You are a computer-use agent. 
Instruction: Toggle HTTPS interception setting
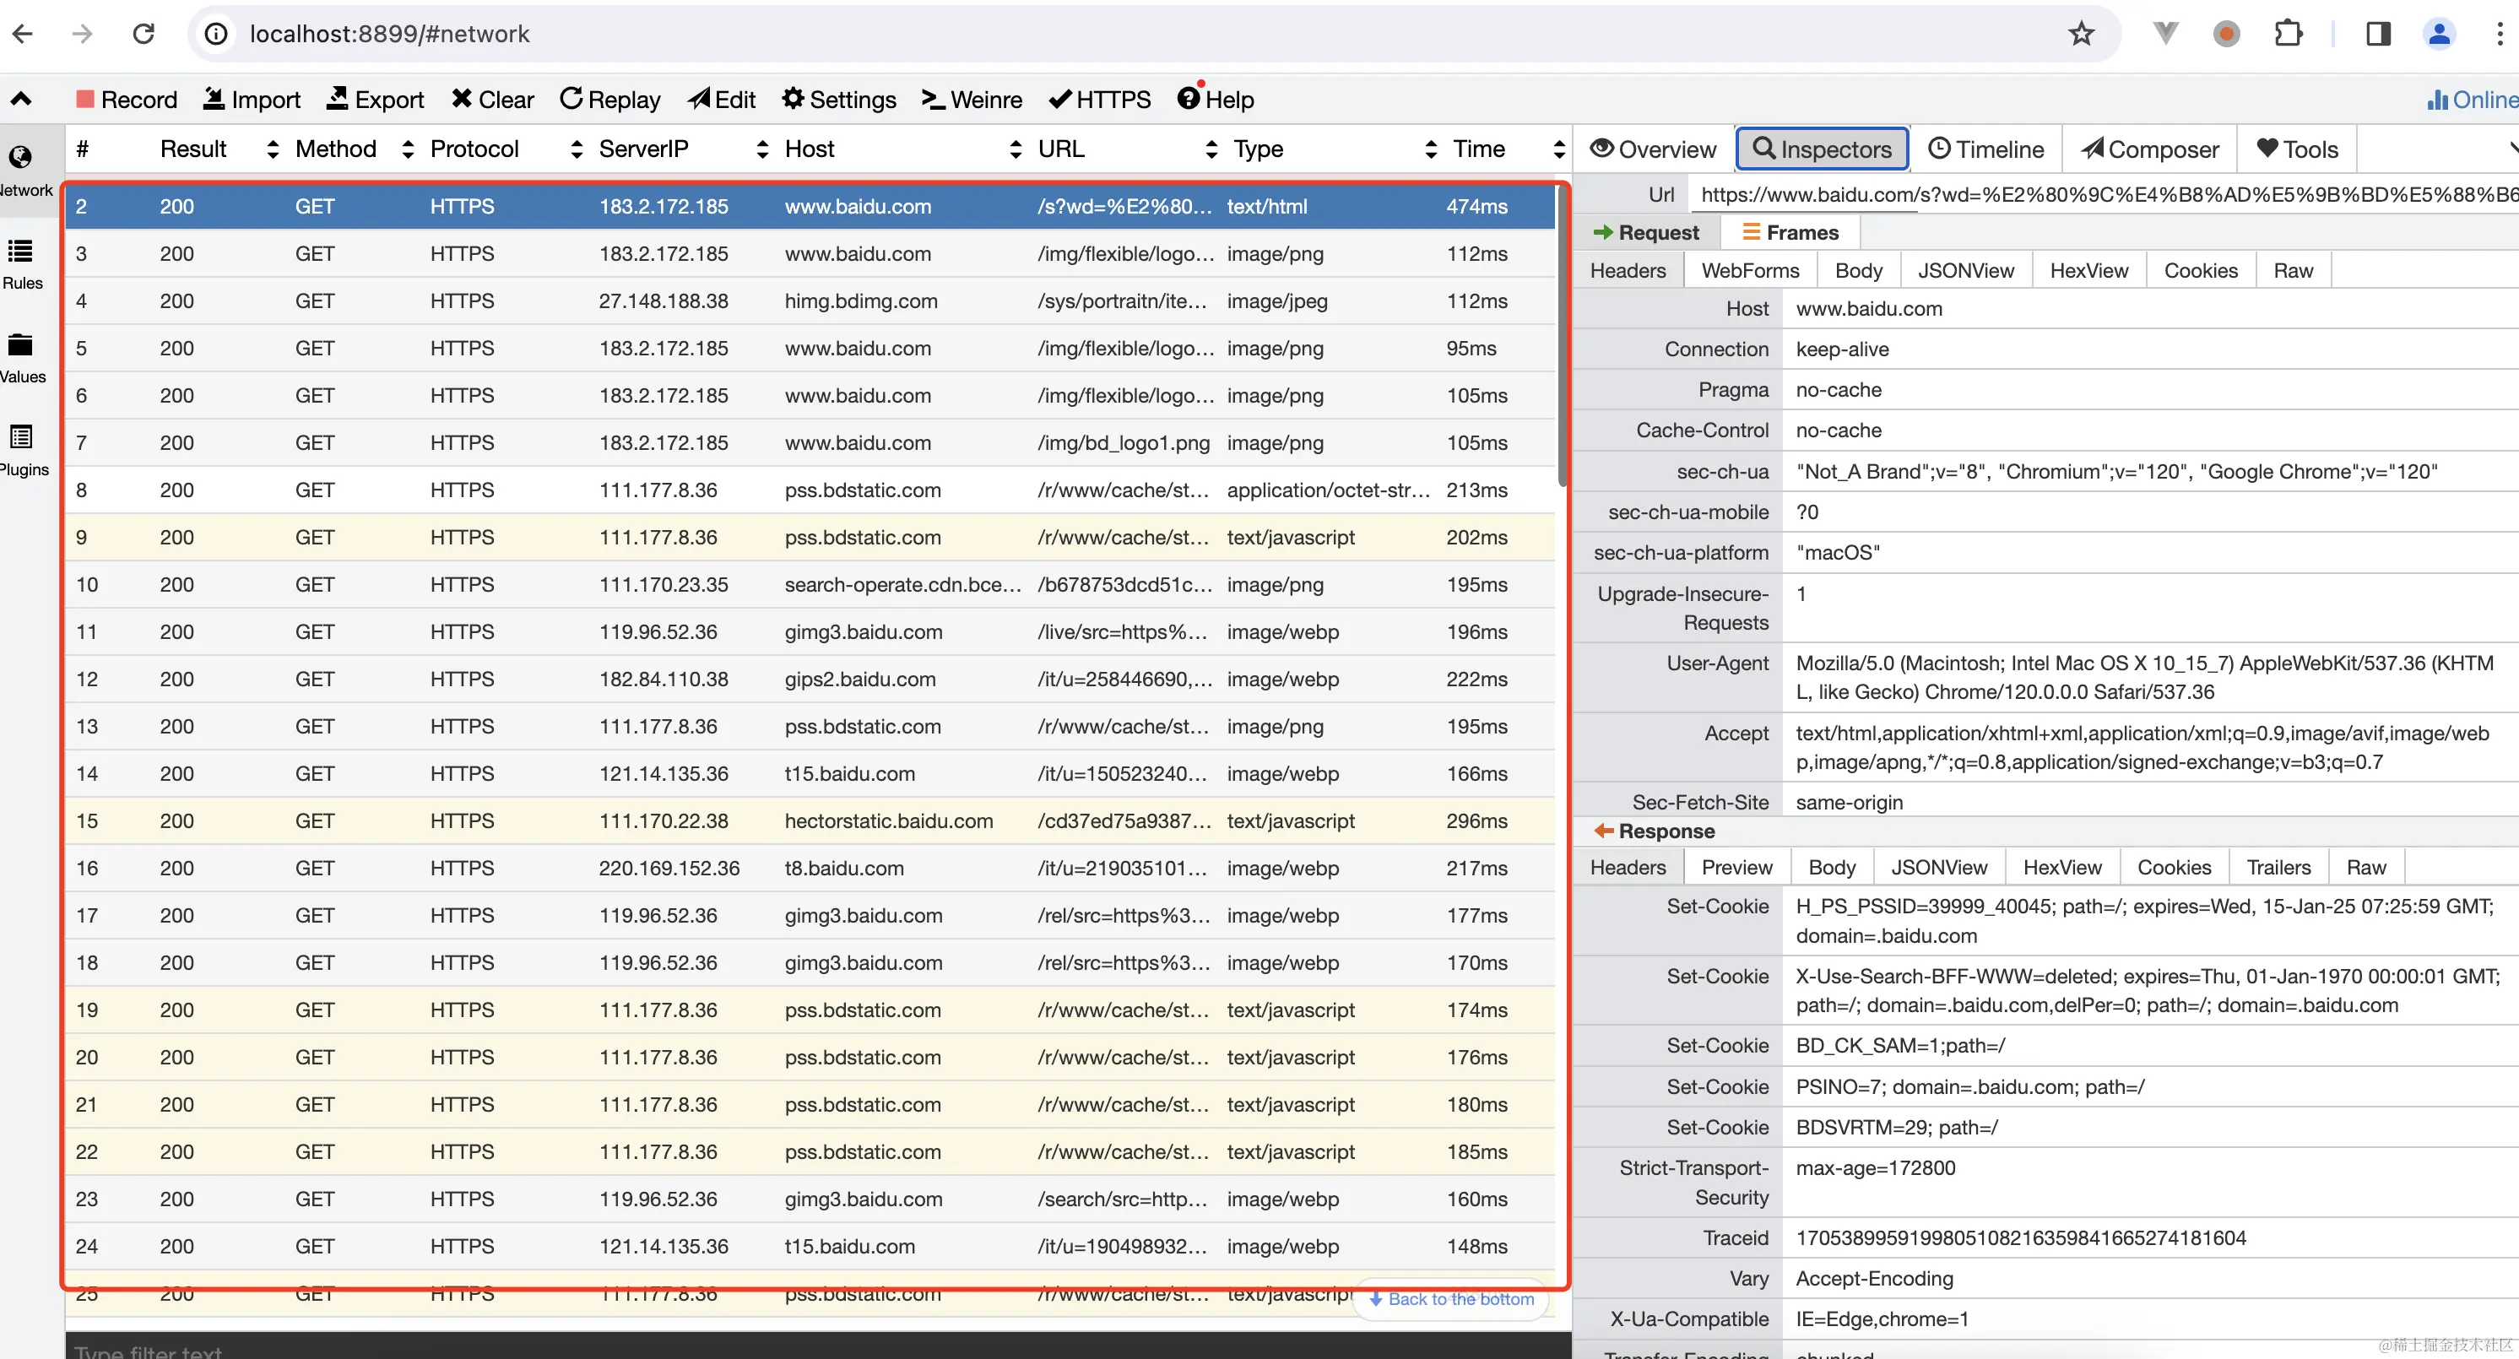click(1099, 100)
